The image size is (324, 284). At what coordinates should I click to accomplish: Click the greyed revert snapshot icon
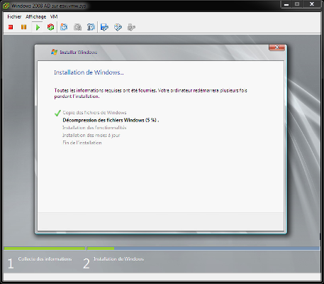(77, 27)
